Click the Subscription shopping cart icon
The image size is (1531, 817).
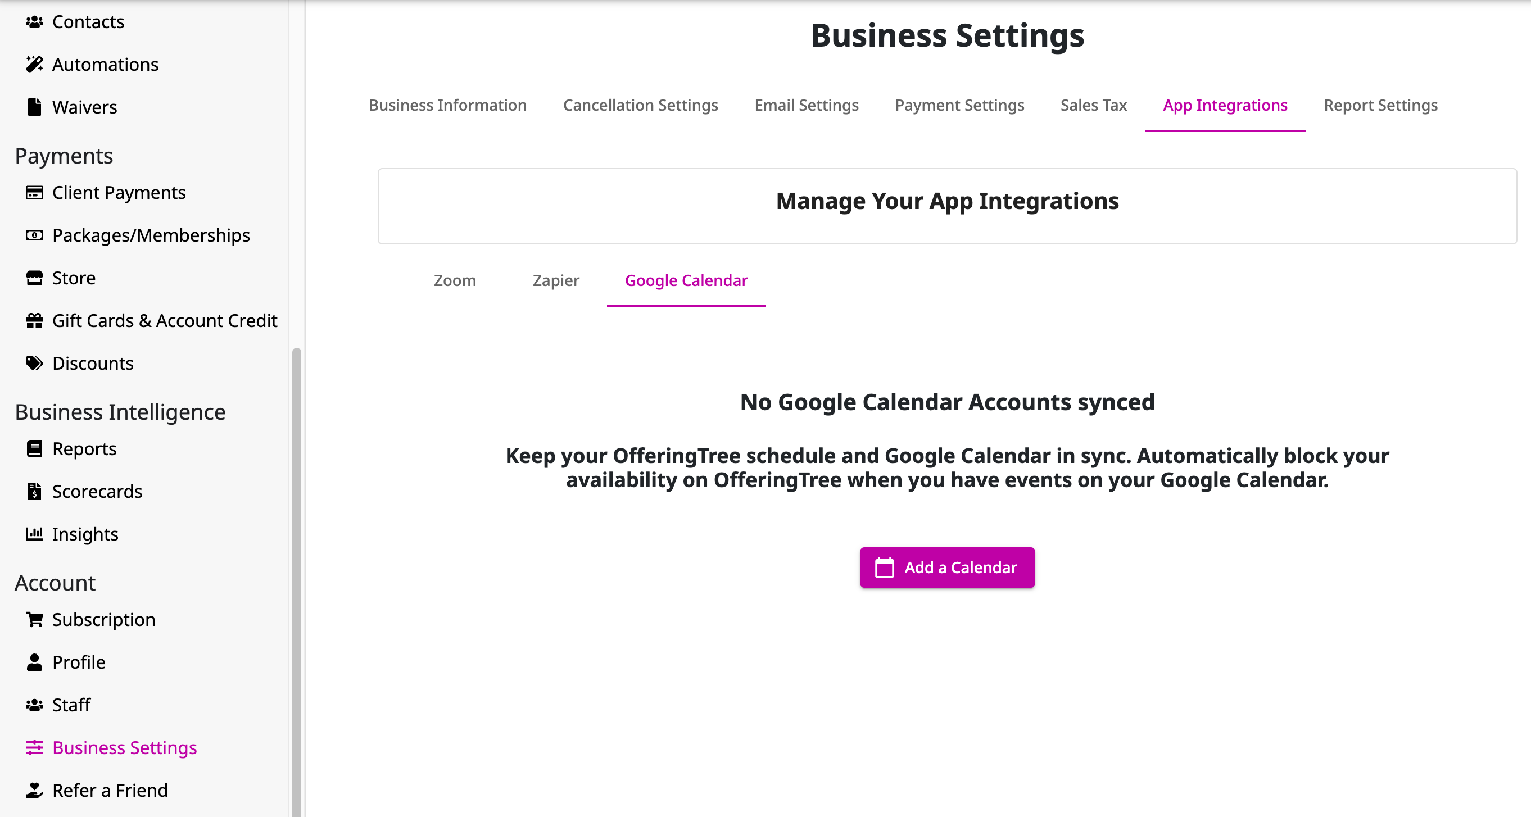[35, 619]
